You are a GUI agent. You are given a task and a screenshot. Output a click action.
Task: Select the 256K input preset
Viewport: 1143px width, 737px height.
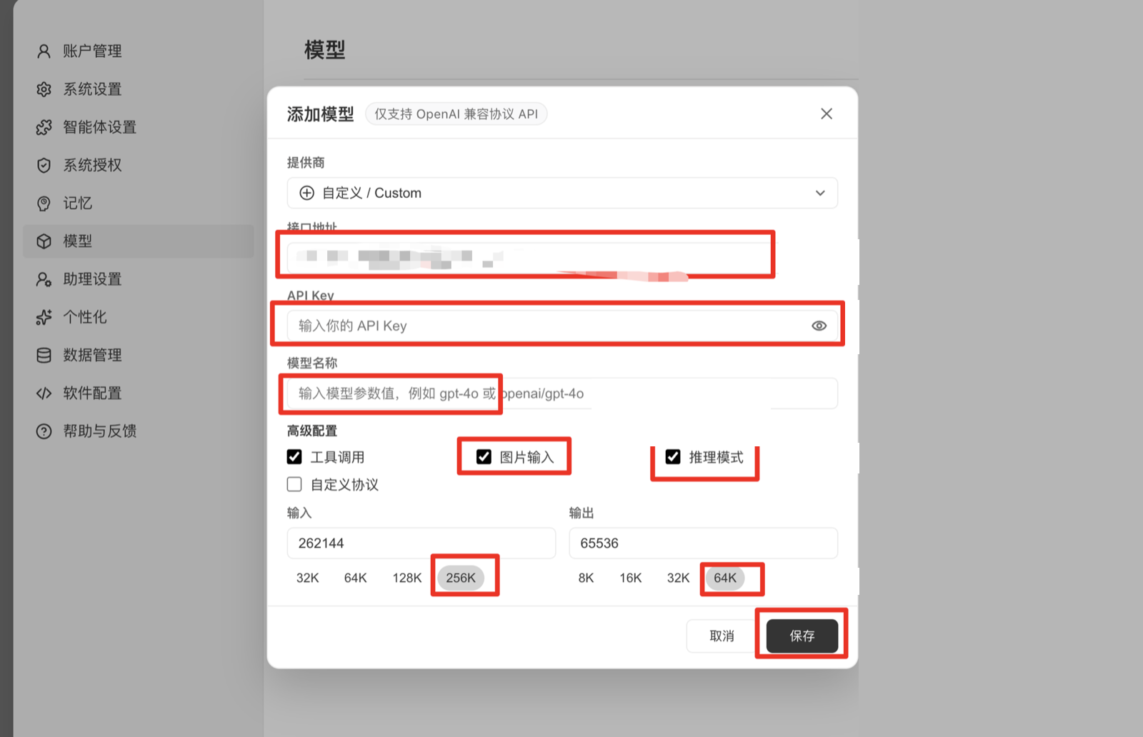(461, 578)
